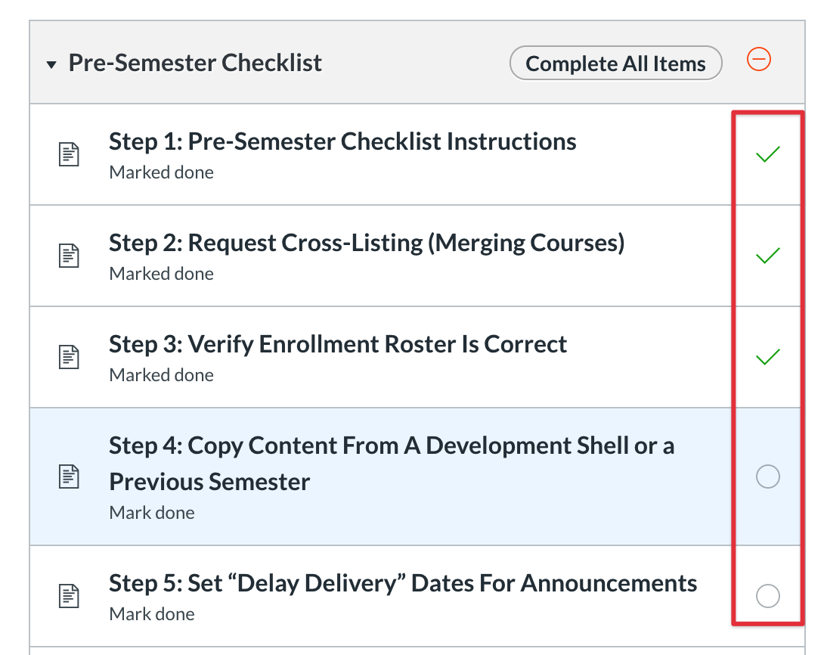The width and height of the screenshot is (824, 655).
Task: Click the page icon beside Step 3
Action: coord(70,357)
